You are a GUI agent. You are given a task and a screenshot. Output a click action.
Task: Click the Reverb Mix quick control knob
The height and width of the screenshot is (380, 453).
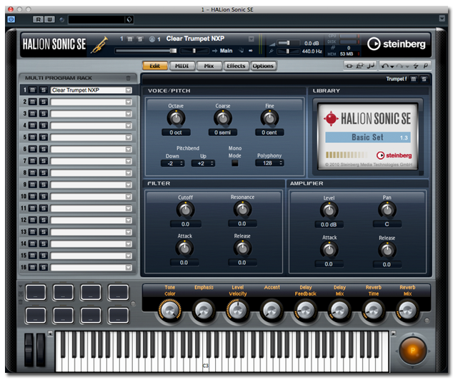pyautogui.click(x=407, y=311)
